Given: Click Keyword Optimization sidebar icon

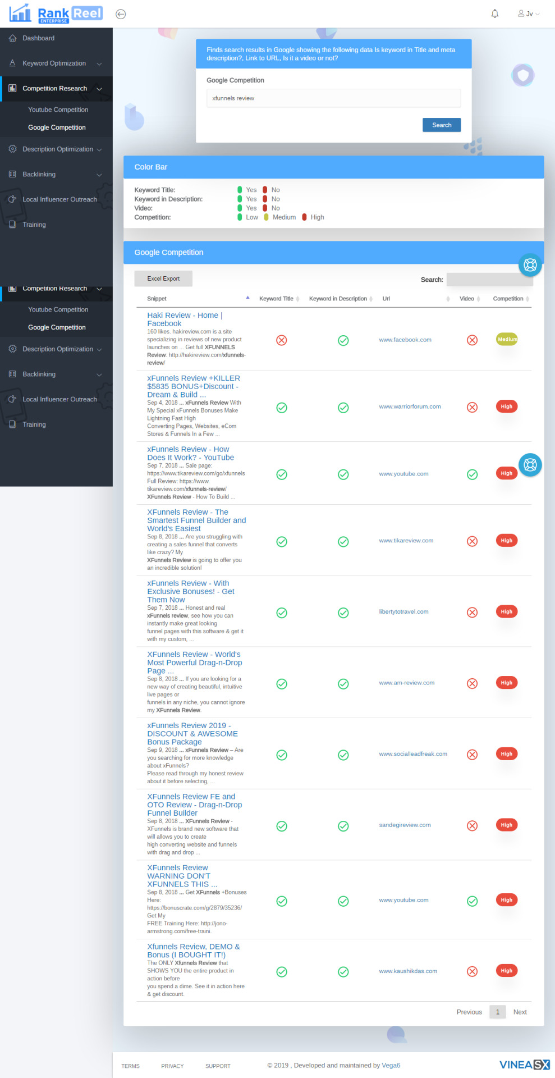Looking at the screenshot, I should coord(12,63).
